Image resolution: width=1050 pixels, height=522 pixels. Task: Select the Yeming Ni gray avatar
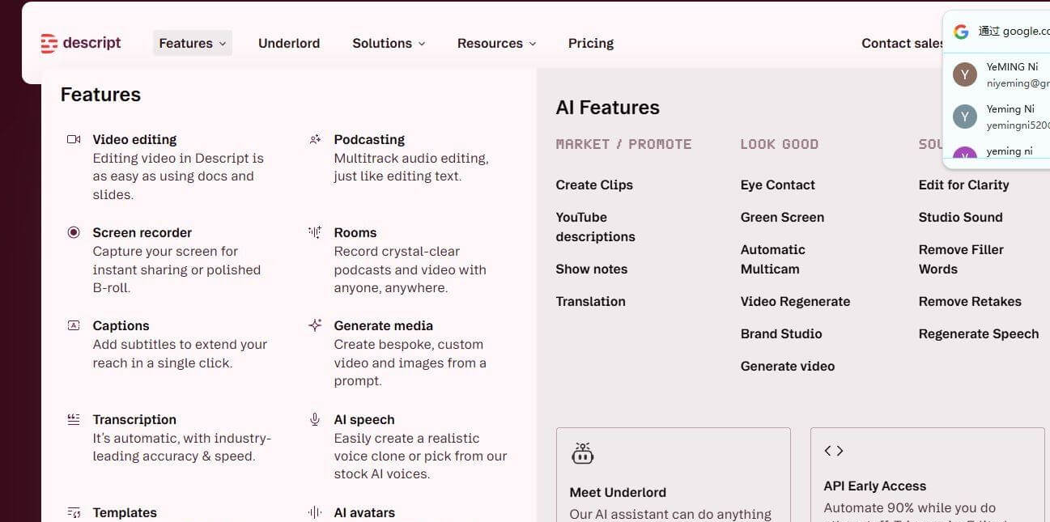click(x=965, y=117)
